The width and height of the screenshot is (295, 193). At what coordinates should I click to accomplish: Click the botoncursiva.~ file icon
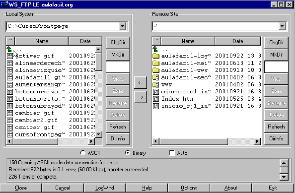tap(10, 91)
